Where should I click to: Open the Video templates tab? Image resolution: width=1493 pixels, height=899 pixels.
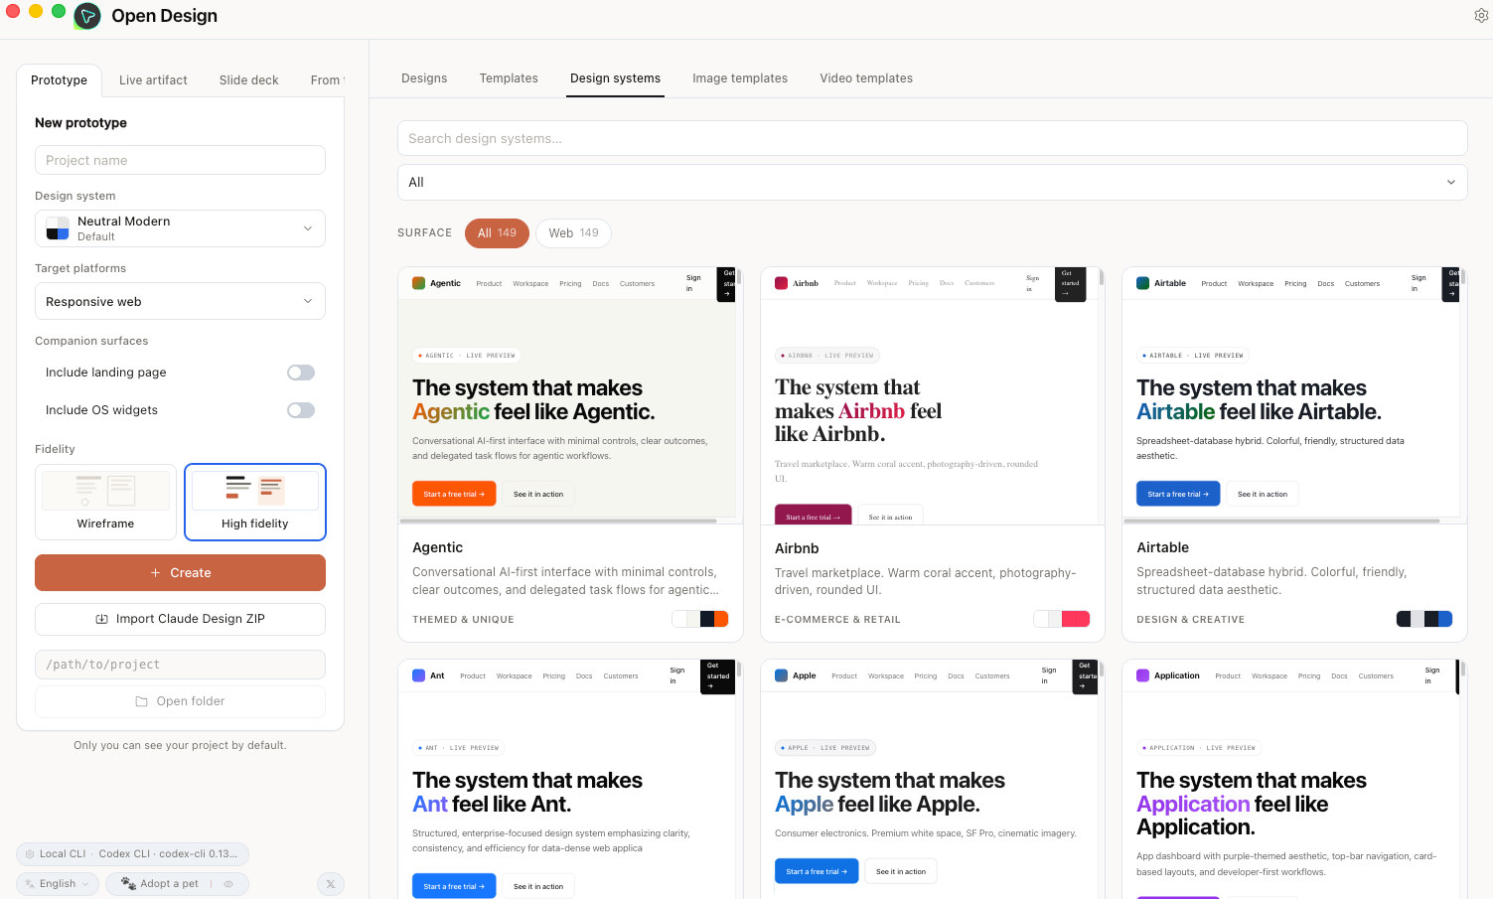click(866, 78)
